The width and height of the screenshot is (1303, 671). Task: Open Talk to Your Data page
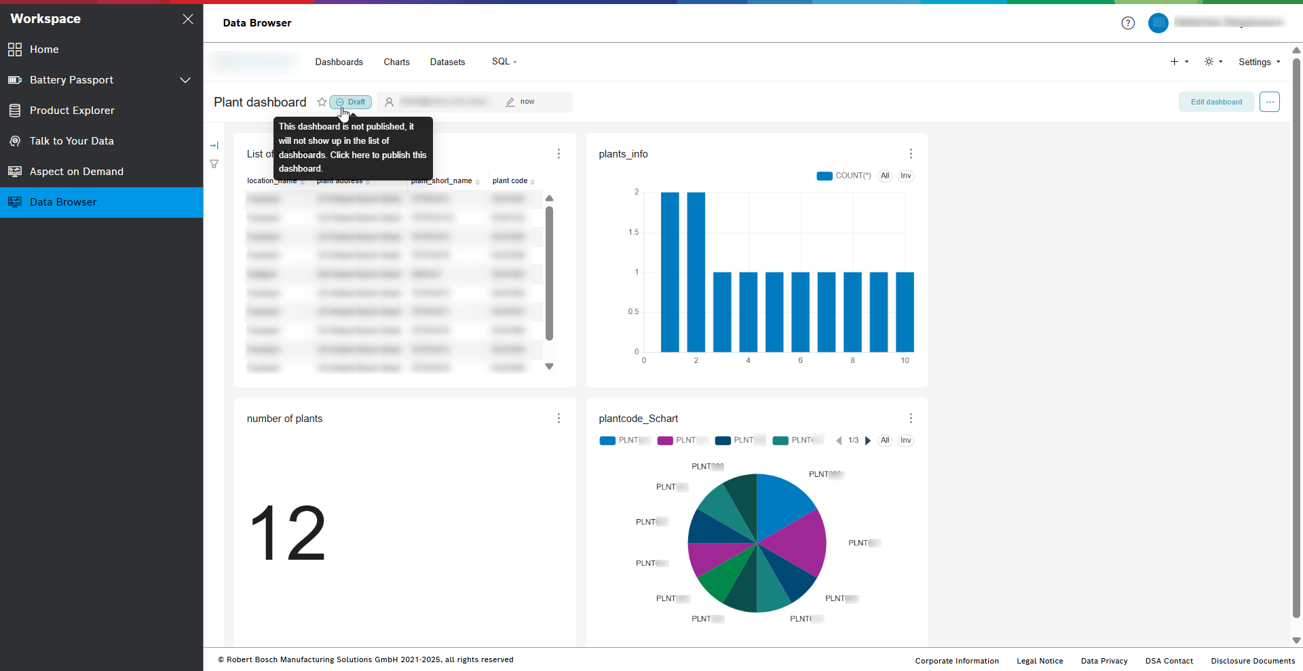pos(71,141)
